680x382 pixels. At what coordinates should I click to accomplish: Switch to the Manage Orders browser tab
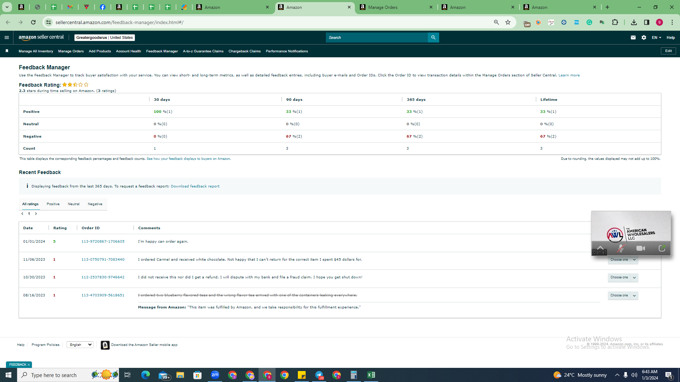tap(396, 7)
